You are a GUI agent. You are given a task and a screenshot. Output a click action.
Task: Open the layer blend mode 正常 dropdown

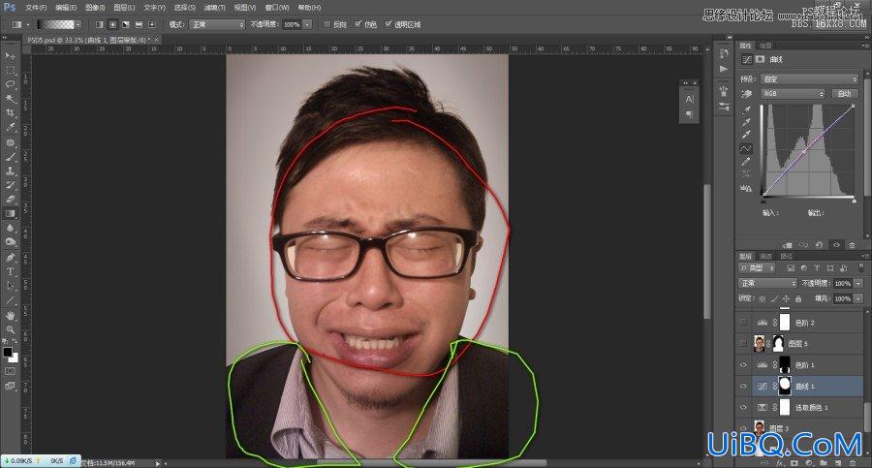768,283
